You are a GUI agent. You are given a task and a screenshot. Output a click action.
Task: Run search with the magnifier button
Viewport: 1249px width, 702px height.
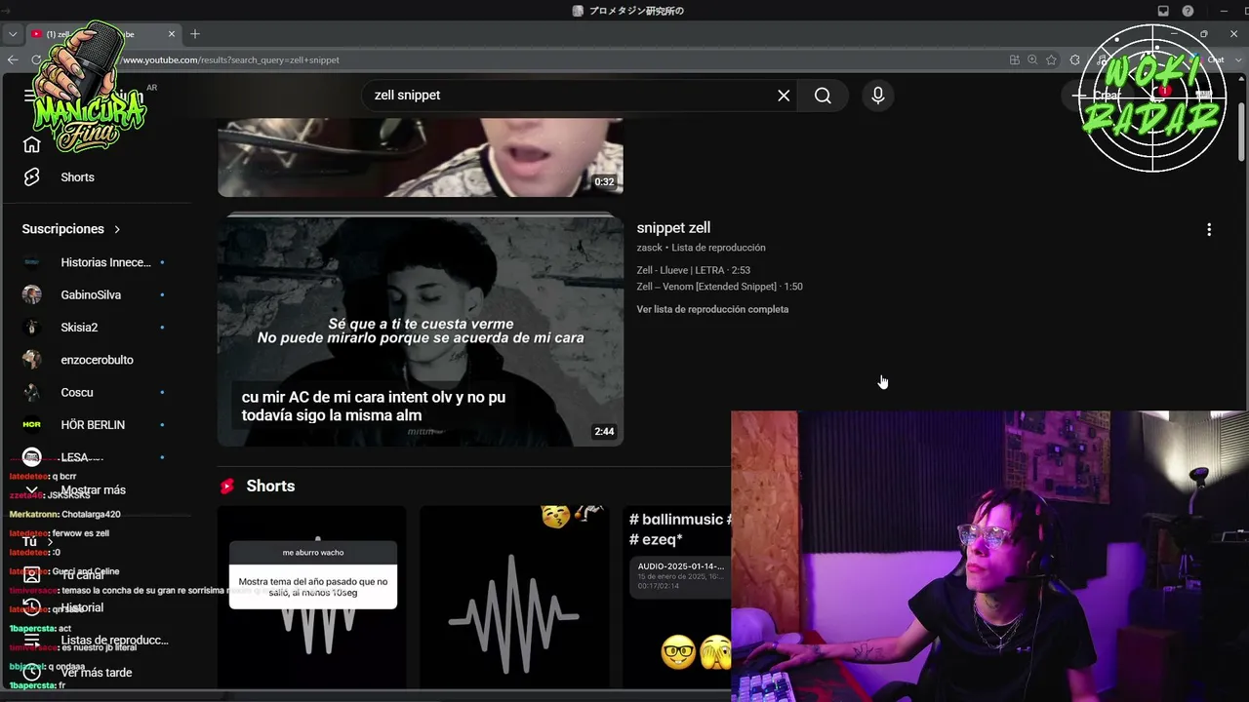click(823, 95)
